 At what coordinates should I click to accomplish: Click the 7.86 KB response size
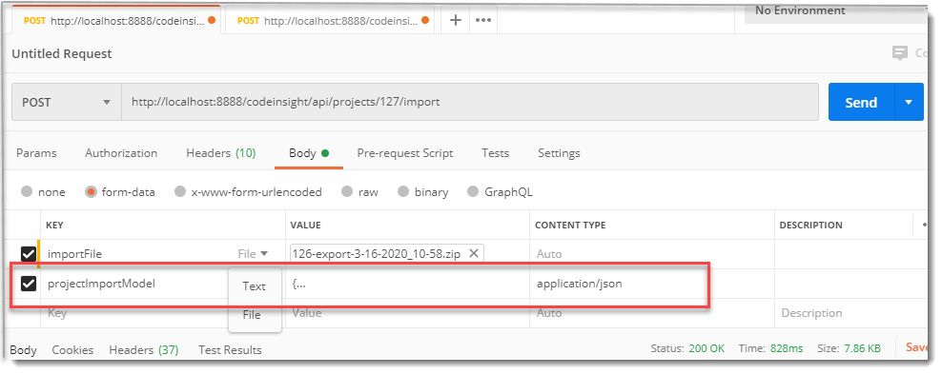pyautogui.click(x=863, y=348)
